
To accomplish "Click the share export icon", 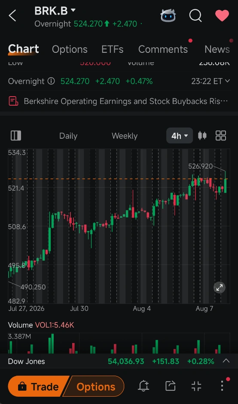I will click(170, 386).
